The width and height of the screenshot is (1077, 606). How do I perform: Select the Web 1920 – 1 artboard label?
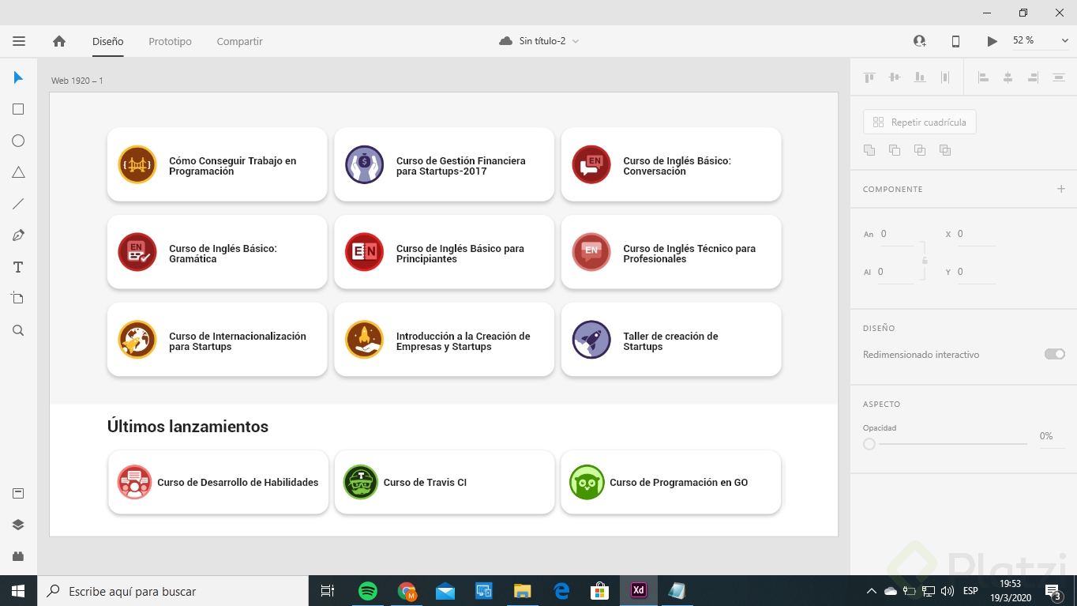[77, 81]
